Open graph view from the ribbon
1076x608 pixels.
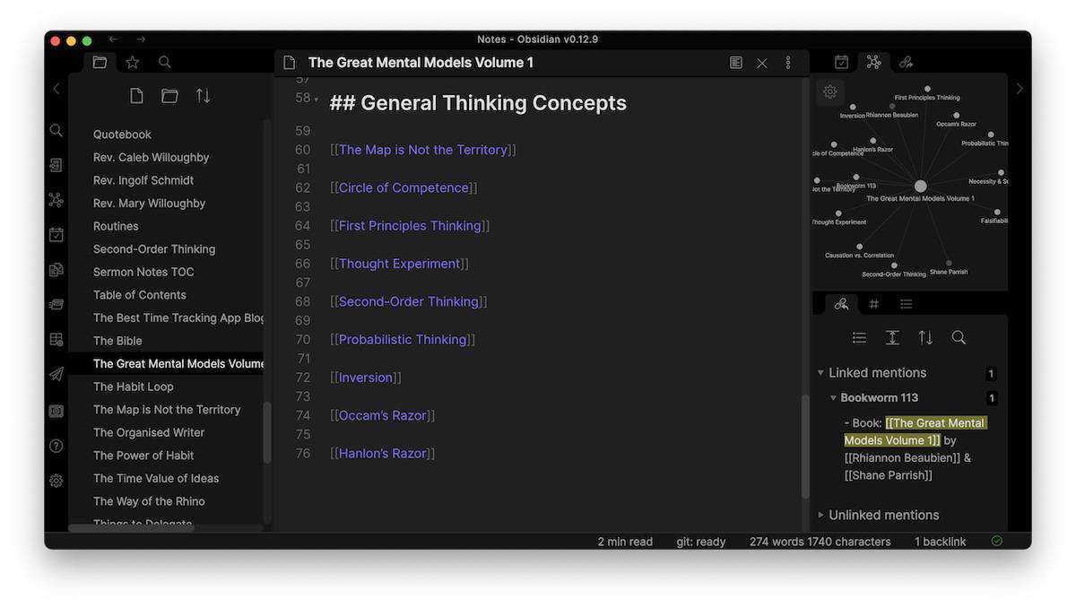[x=56, y=200]
